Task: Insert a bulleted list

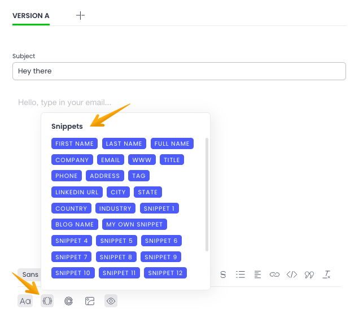Action: [x=240, y=275]
